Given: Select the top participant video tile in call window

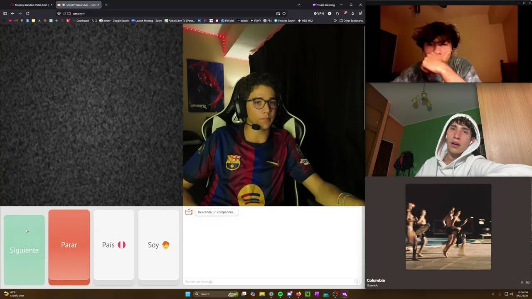Looking at the screenshot, I should click(x=448, y=44).
